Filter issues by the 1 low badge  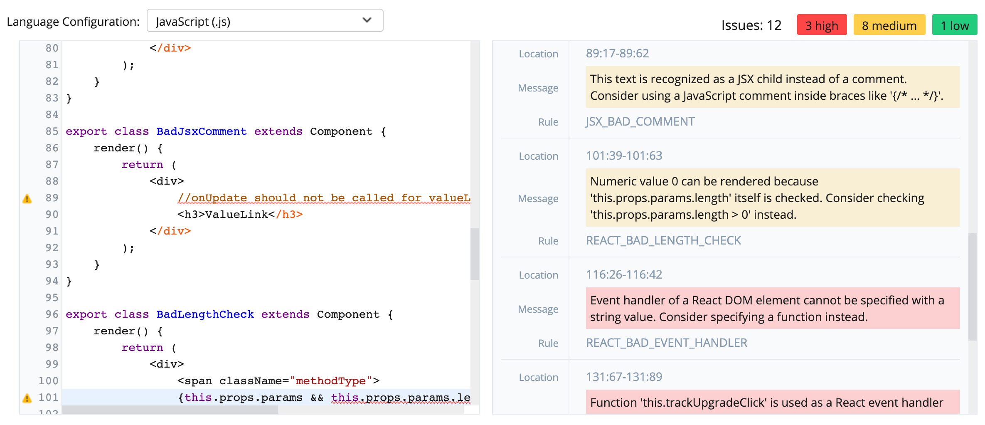[x=955, y=25]
